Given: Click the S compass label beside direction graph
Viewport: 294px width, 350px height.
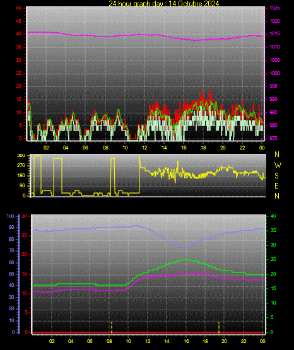Looking at the screenshot, I should [x=276, y=176].
